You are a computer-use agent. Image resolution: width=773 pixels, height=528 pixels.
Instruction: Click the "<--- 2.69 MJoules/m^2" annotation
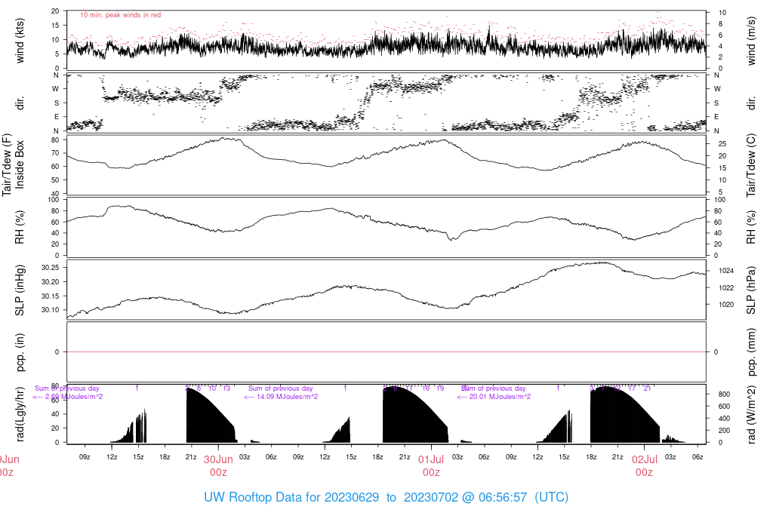(x=67, y=397)
